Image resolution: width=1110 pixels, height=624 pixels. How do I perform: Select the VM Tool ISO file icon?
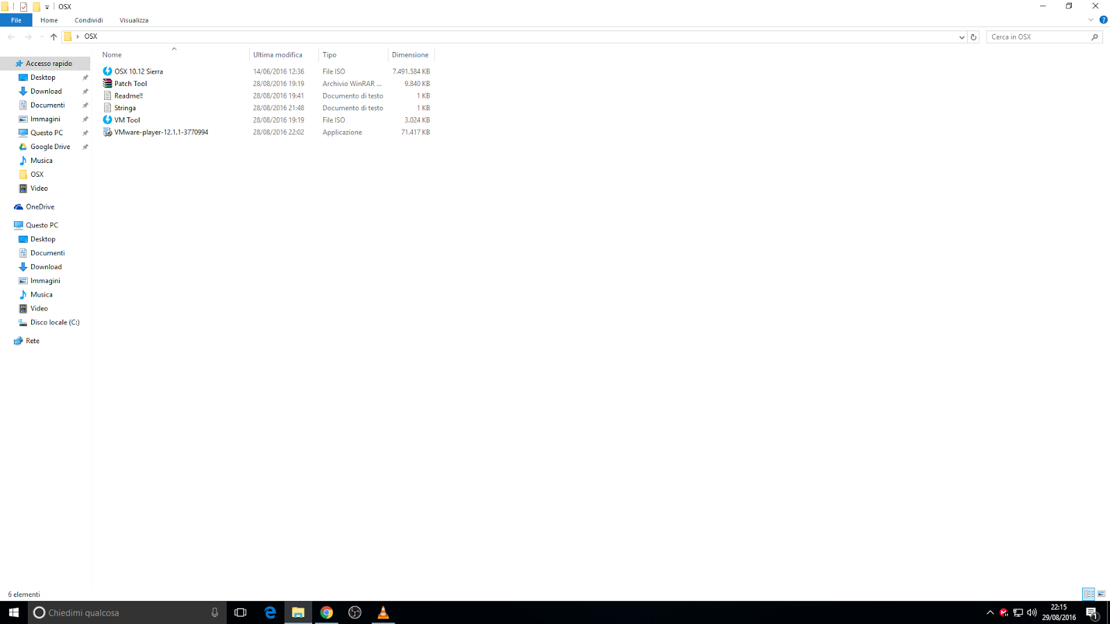click(108, 120)
